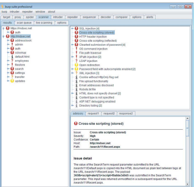Click the Issue detail heading

[x=83, y=159]
